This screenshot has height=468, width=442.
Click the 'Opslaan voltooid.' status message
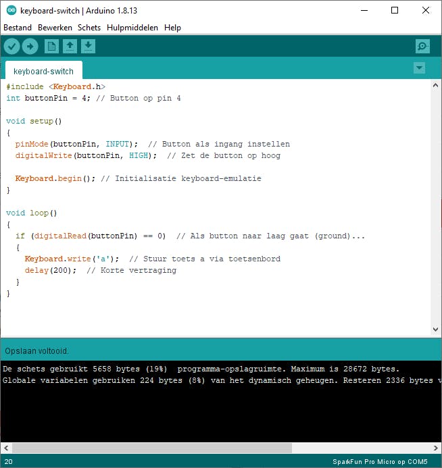[36, 351]
